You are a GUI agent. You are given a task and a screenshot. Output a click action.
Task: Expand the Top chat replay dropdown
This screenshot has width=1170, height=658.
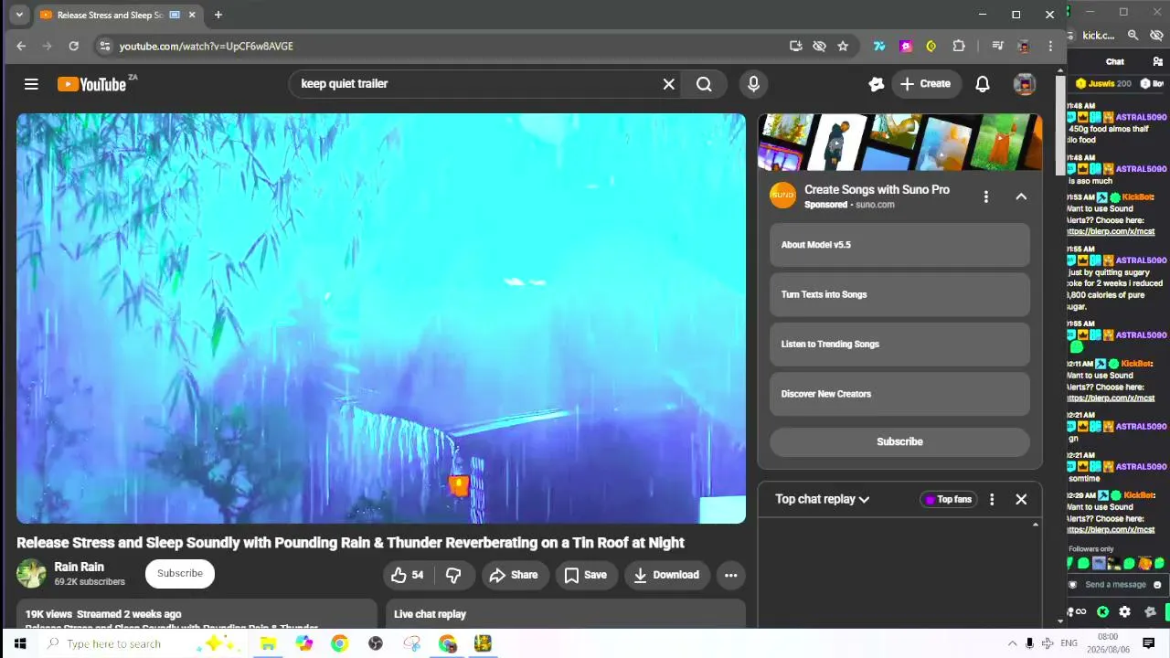822,499
